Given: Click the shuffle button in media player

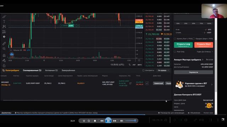Looking at the screenshot, I should tap(84, 121).
